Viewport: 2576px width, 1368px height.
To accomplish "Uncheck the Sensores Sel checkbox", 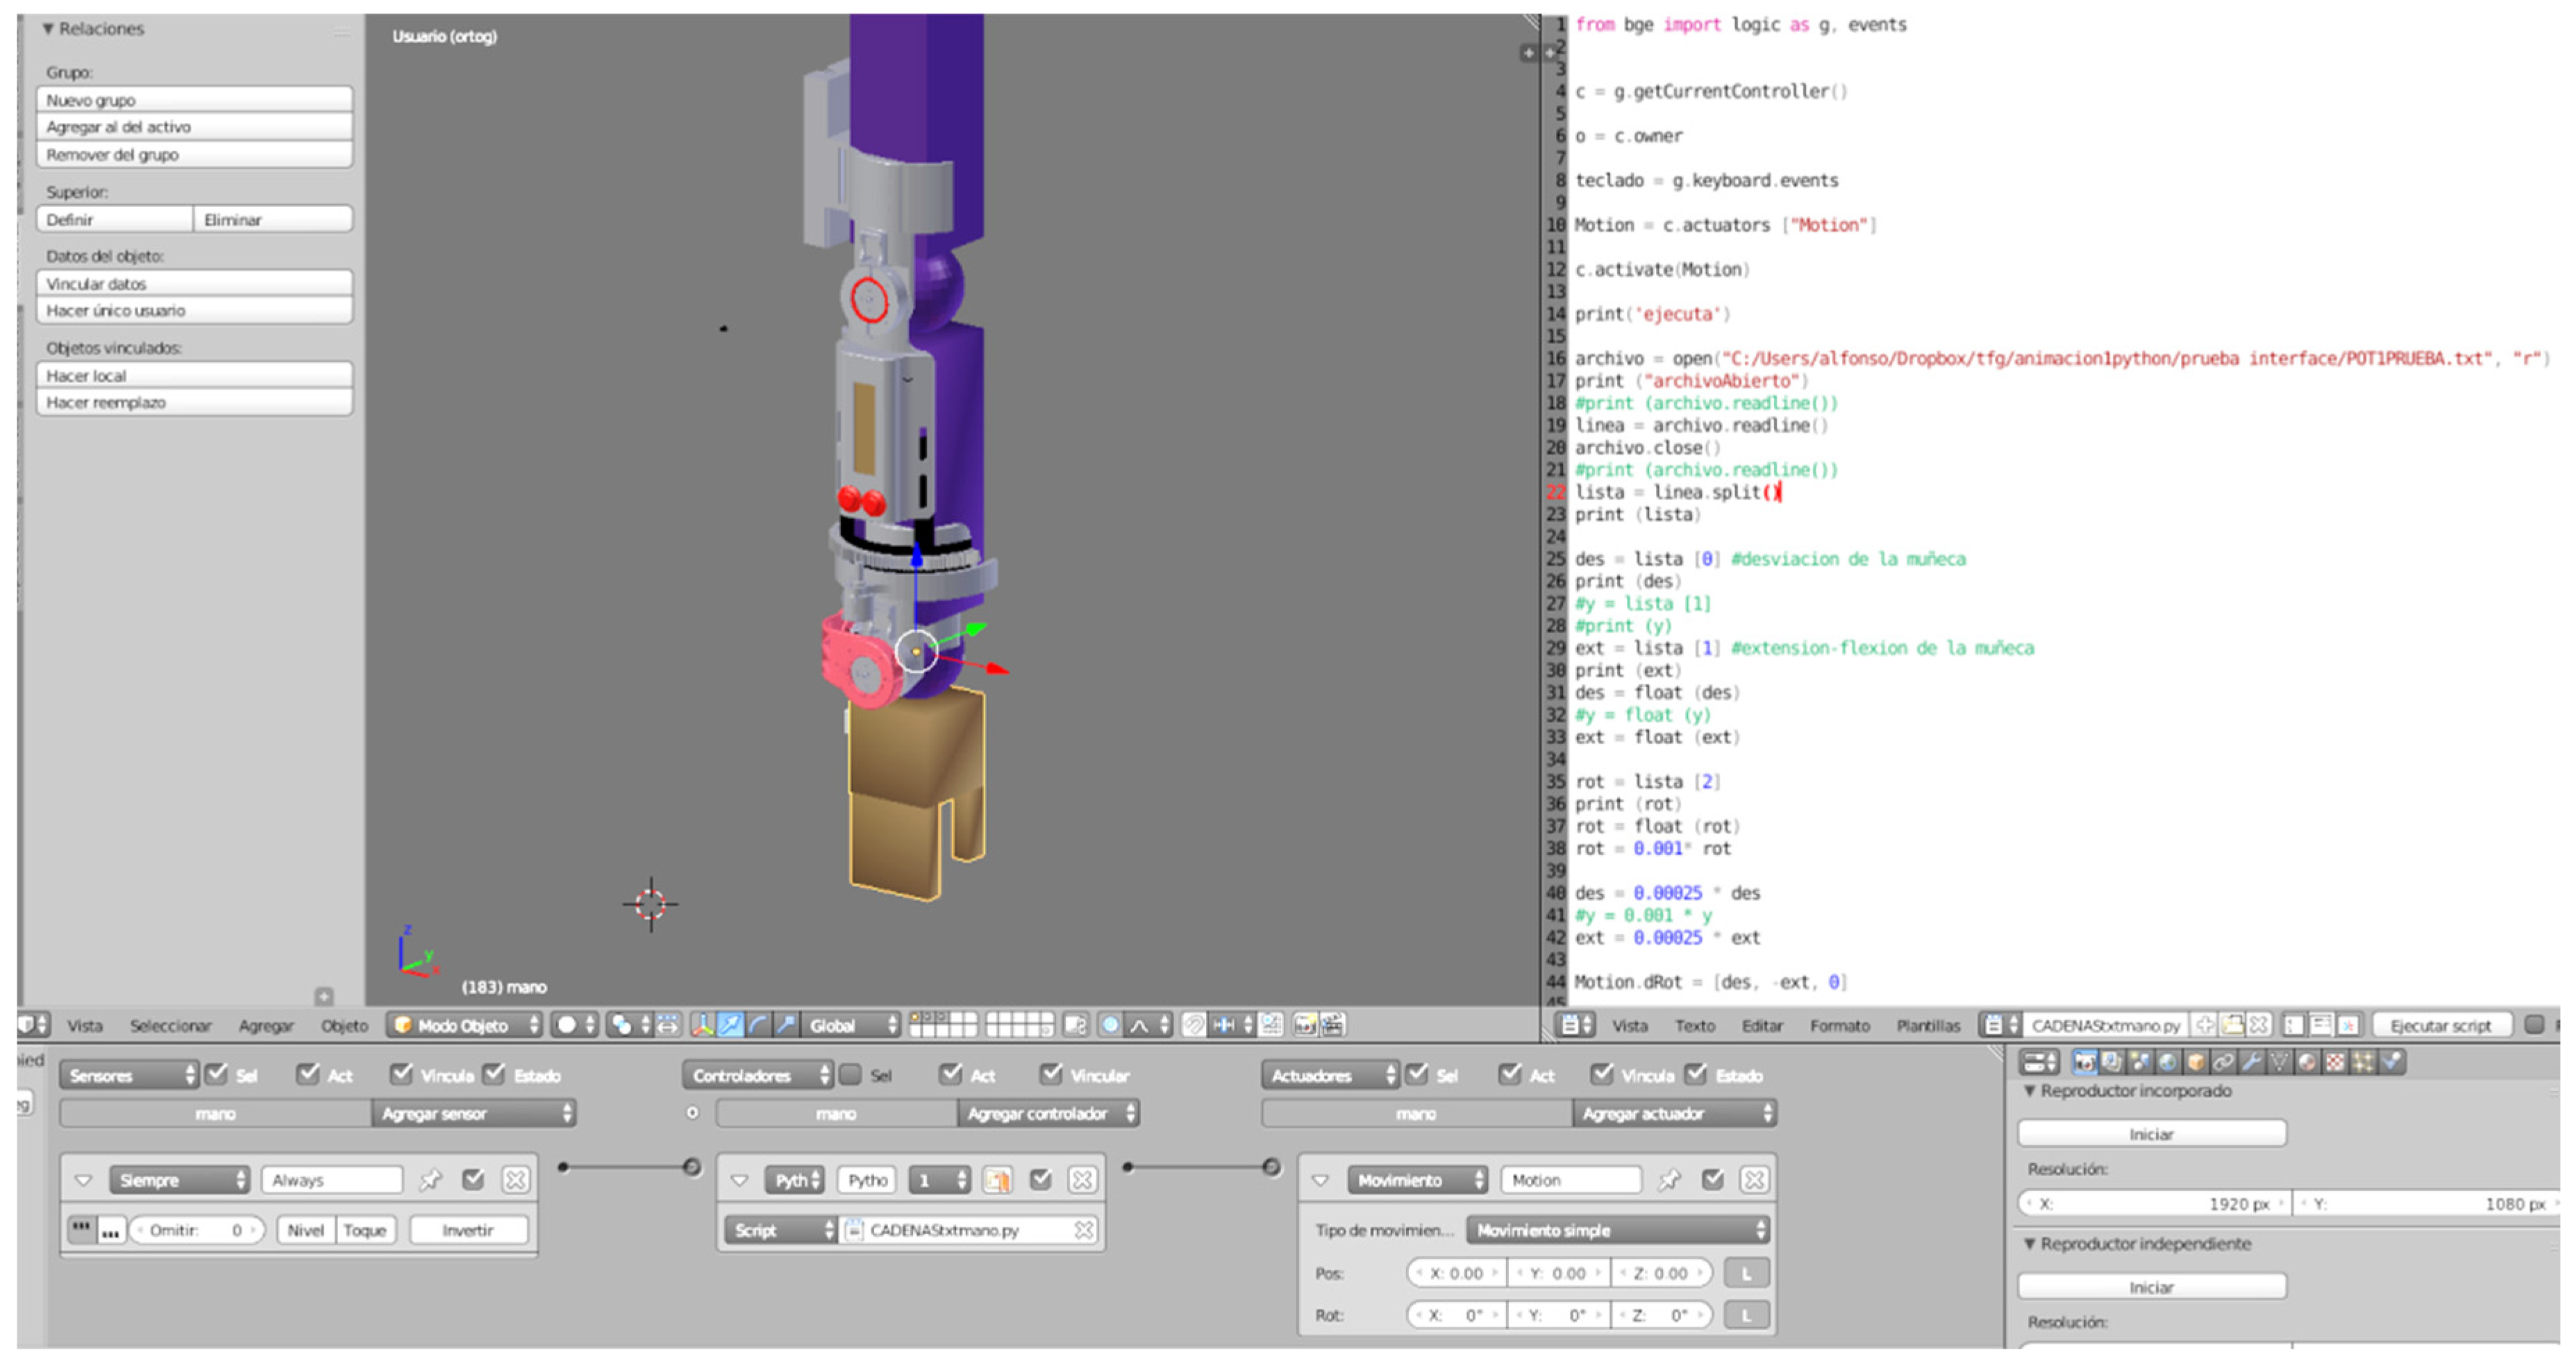I will (217, 1075).
